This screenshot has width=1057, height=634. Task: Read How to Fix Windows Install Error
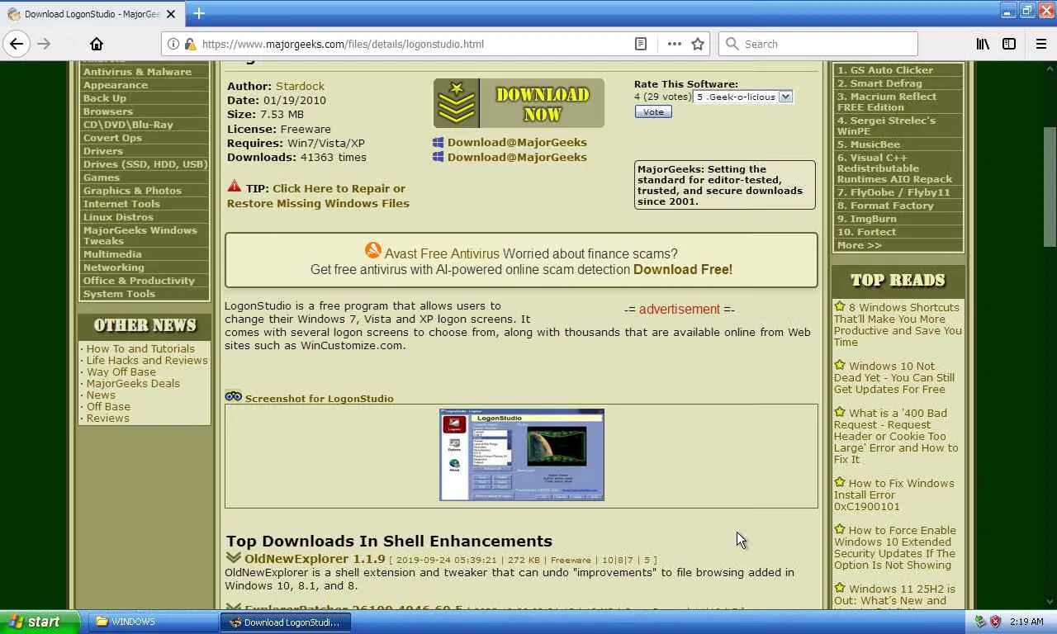[x=893, y=494]
